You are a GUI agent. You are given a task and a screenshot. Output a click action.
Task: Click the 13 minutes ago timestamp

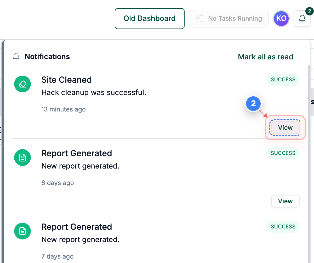64,109
